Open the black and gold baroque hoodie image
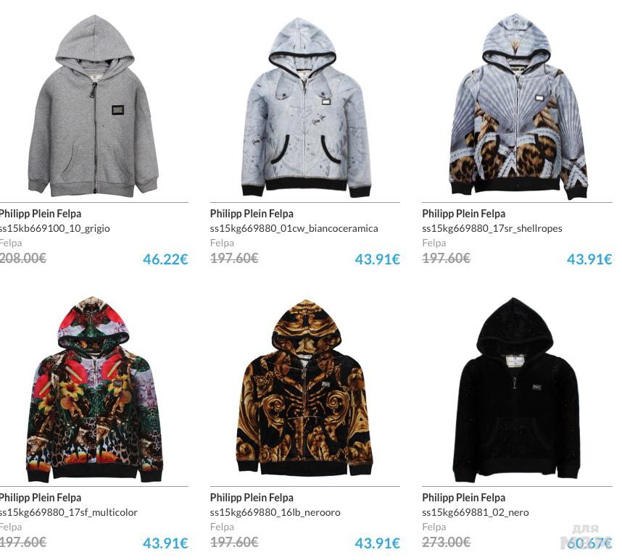The width and height of the screenshot is (622, 560). 304,388
